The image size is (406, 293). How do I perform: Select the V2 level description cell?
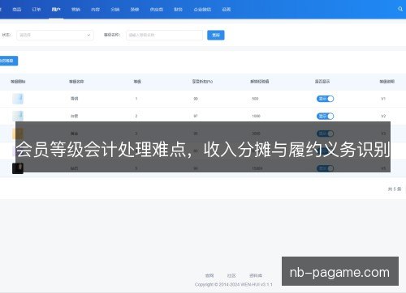click(x=383, y=116)
